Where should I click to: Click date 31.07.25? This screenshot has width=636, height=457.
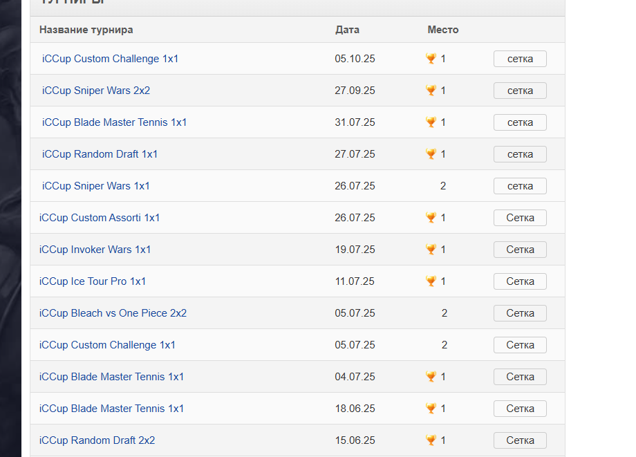pos(355,122)
